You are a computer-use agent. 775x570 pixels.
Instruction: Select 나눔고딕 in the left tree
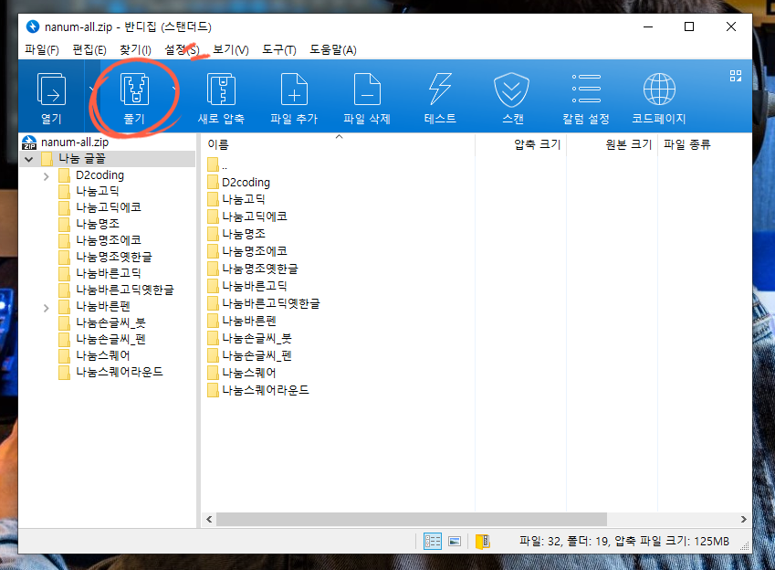98,191
